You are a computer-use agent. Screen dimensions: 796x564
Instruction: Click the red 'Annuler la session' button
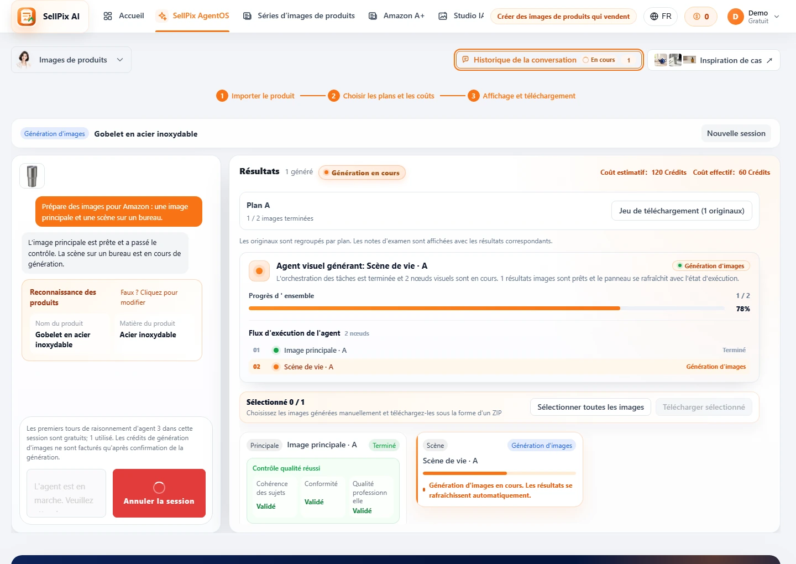pos(159,493)
